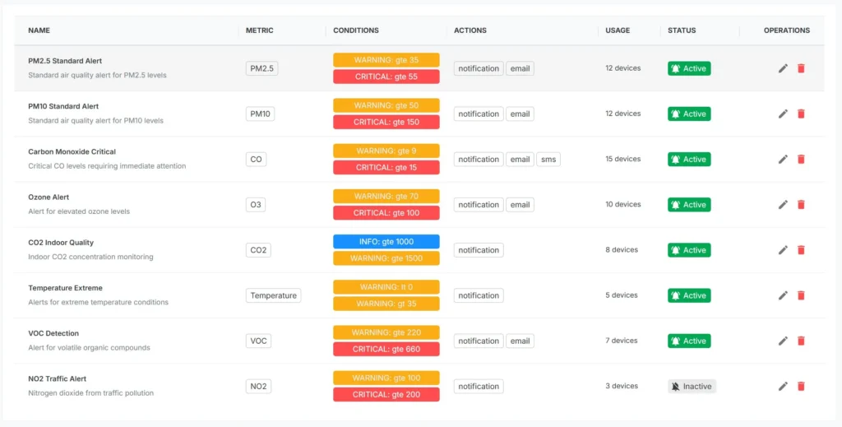The image size is (842, 427).
Task: Click the INFO: gte 1000 condition badge
Action: click(386, 242)
